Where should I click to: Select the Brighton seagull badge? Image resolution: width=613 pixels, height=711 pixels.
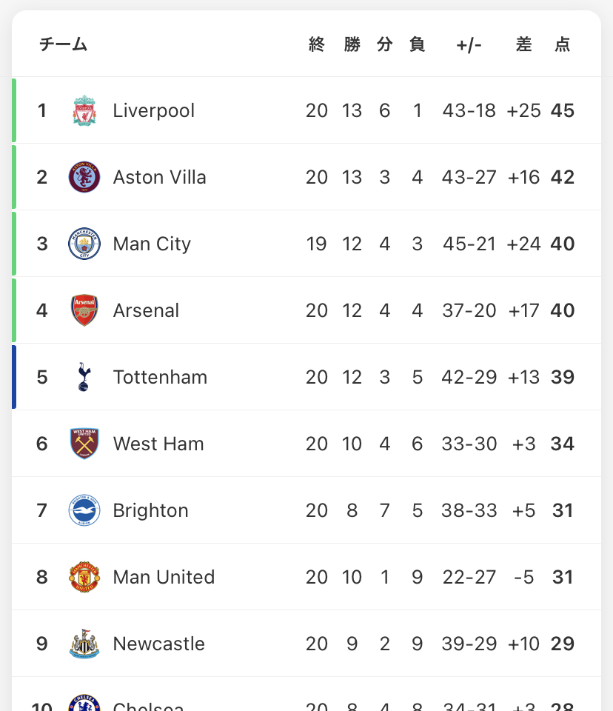pos(84,510)
